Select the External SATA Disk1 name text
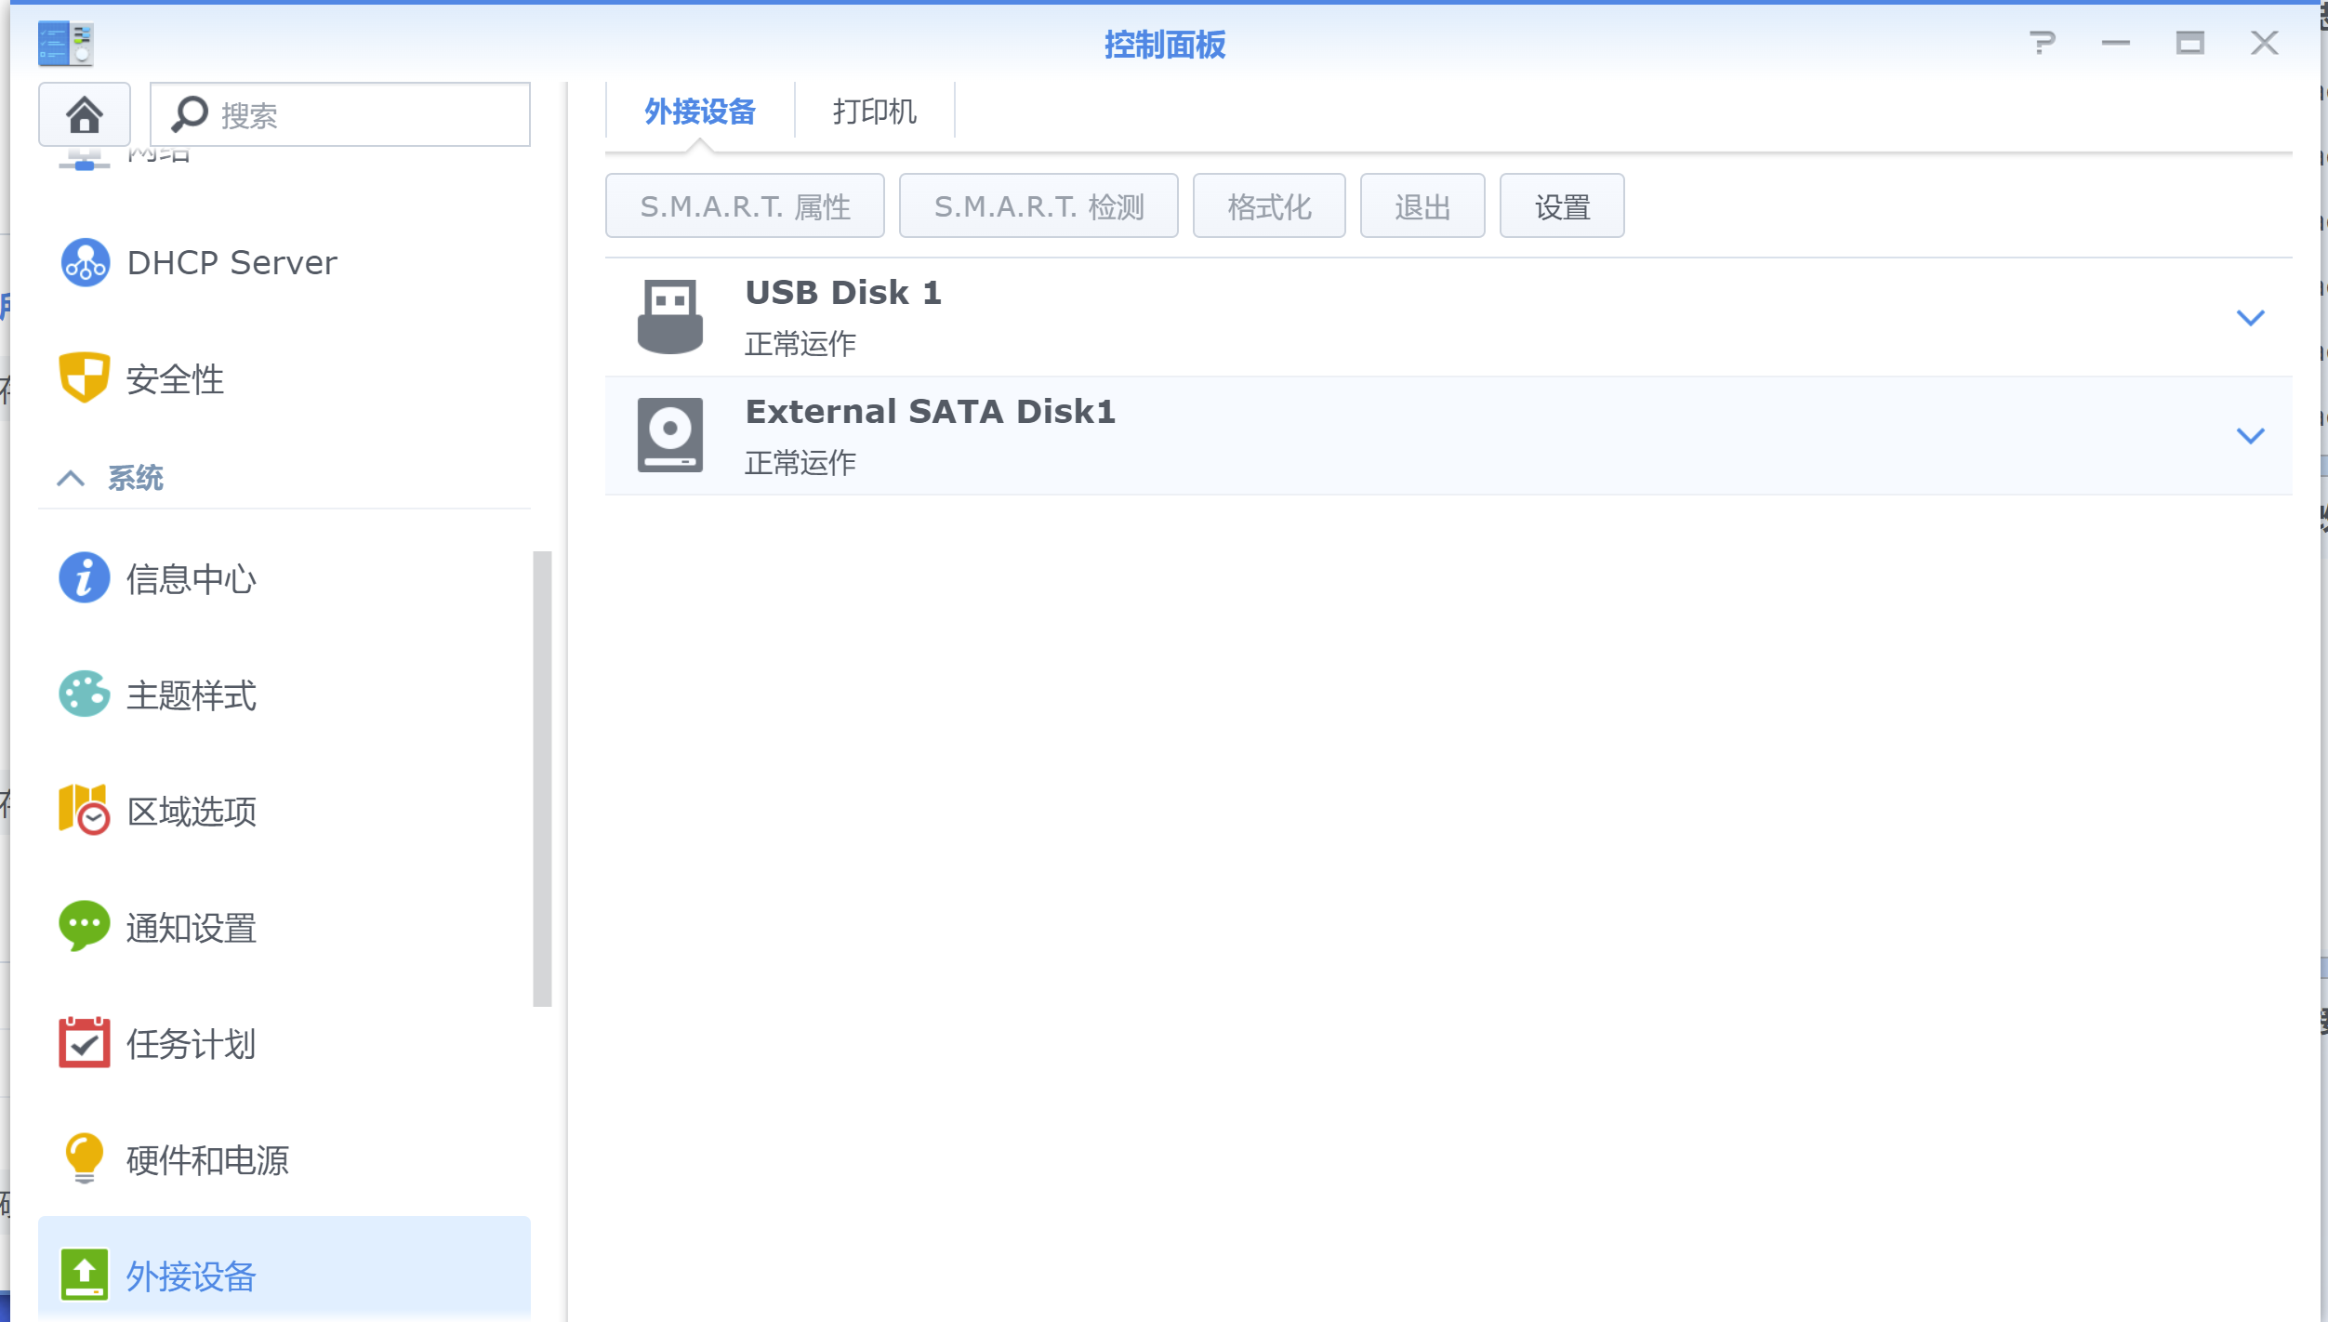 coord(931,411)
